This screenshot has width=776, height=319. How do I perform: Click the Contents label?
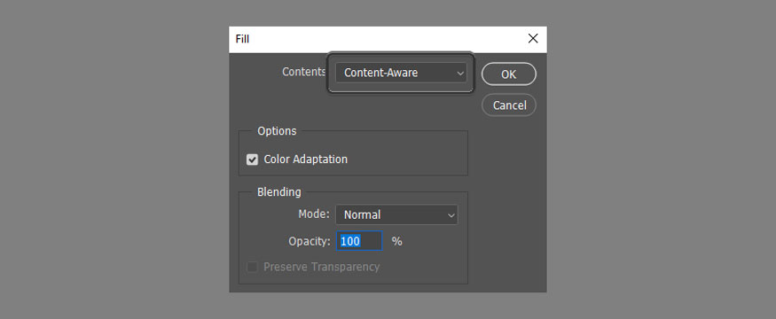click(303, 72)
